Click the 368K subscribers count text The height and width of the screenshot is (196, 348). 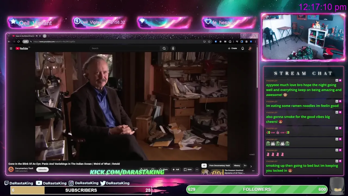point(21,171)
